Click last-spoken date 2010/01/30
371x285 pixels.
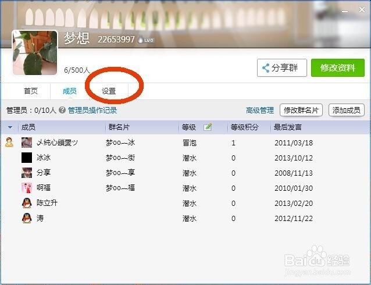coord(294,188)
